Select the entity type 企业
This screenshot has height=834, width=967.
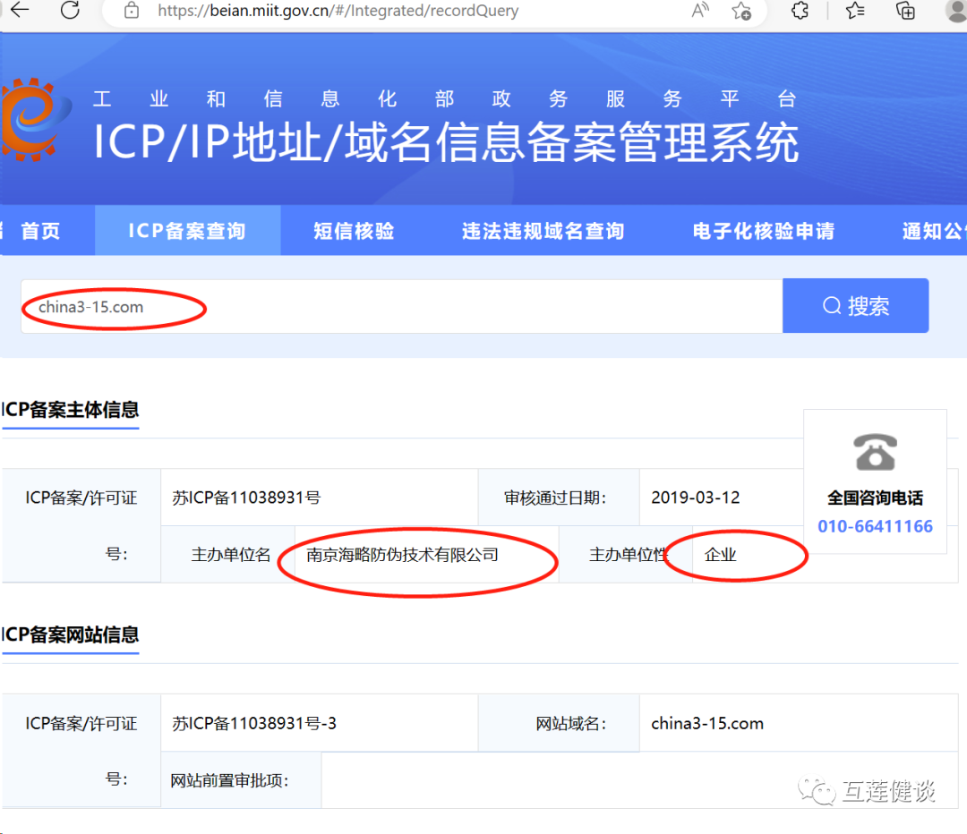pos(720,555)
